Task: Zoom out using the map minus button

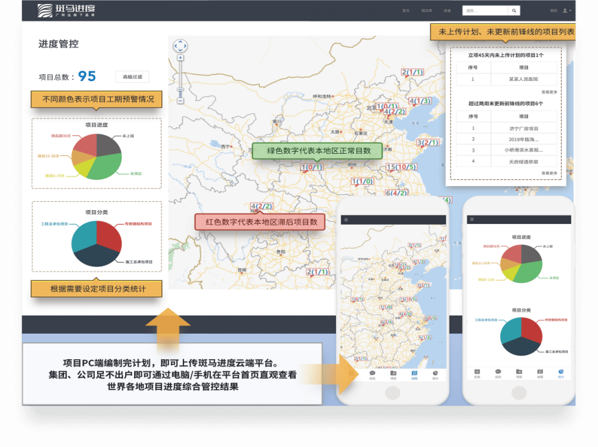Action: [180, 101]
